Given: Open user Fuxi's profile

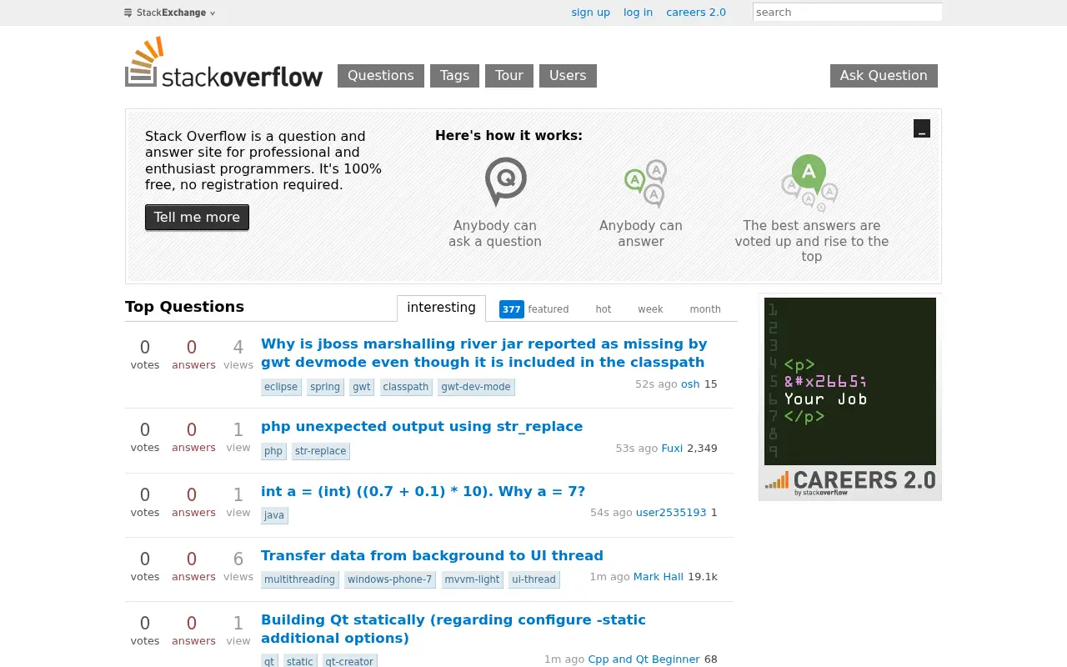Looking at the screenshot, I should click(x=672, y=449).
